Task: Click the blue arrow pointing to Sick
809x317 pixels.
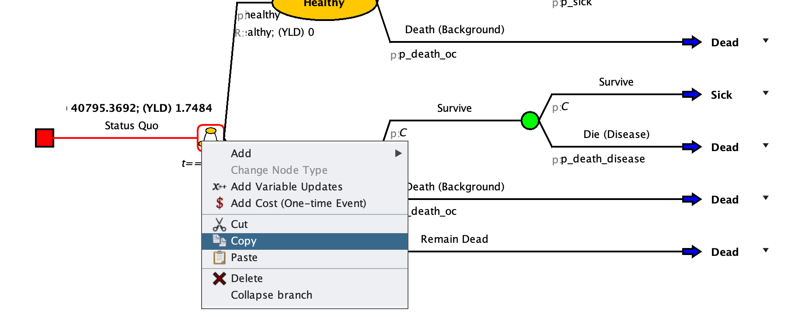Action: tap(692, 94)
